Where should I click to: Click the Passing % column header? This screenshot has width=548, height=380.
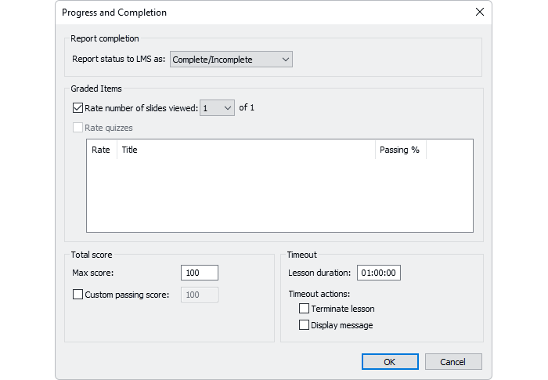point(401,150)
